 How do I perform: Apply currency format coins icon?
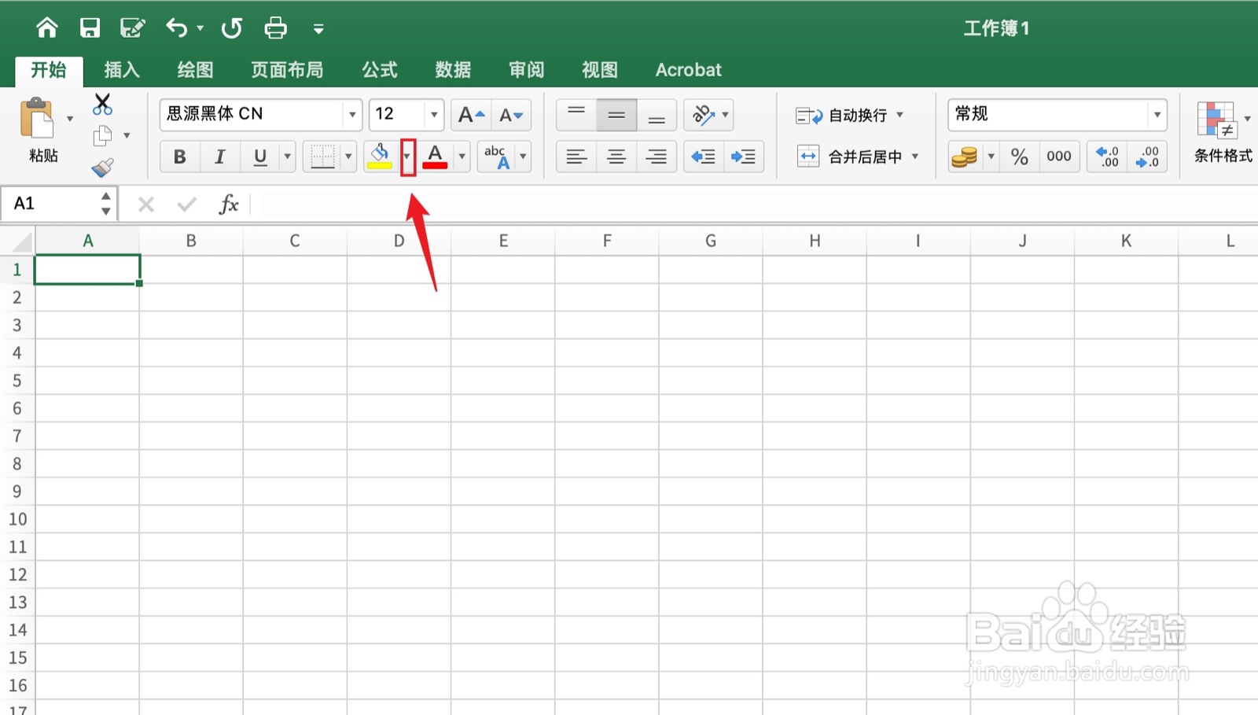click(x=964, y=157)
